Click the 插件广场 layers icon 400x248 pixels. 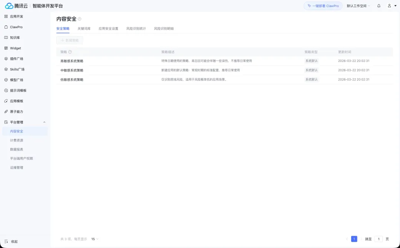click(6, 59)
